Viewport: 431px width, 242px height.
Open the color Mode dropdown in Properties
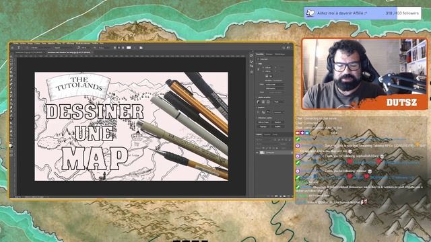[275, 85]
